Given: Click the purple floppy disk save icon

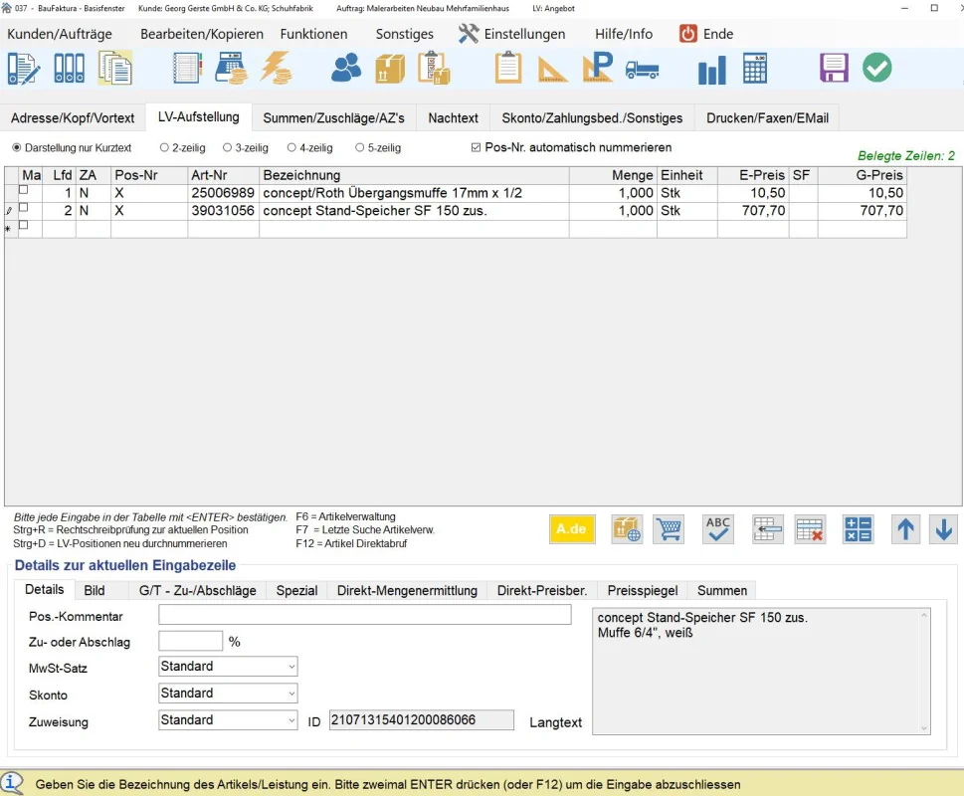Looking at the screenshot, I should point(834,68).
